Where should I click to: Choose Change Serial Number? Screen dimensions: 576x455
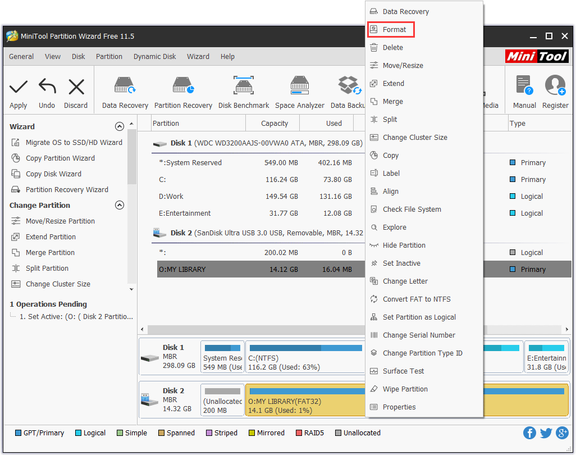coord(424,335)
